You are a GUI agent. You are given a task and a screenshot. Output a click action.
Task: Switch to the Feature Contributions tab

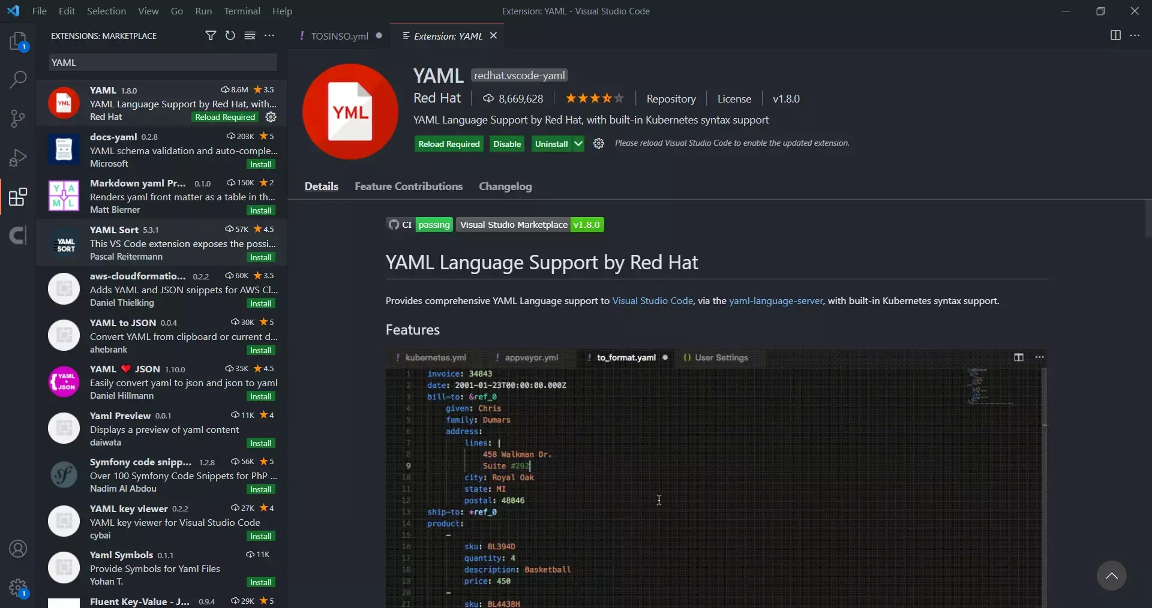pos(409,186)
